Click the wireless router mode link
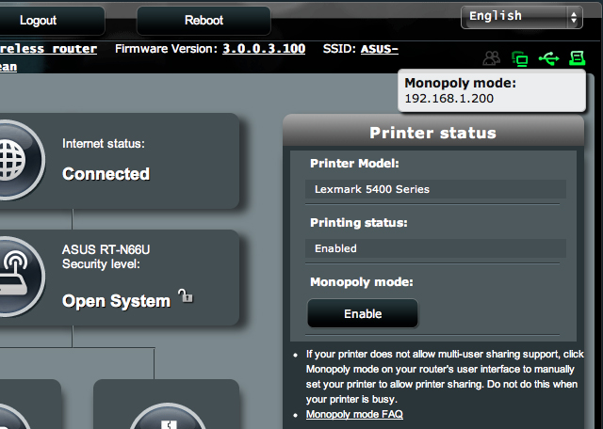603x429 pixels. [x=48, y=49]
